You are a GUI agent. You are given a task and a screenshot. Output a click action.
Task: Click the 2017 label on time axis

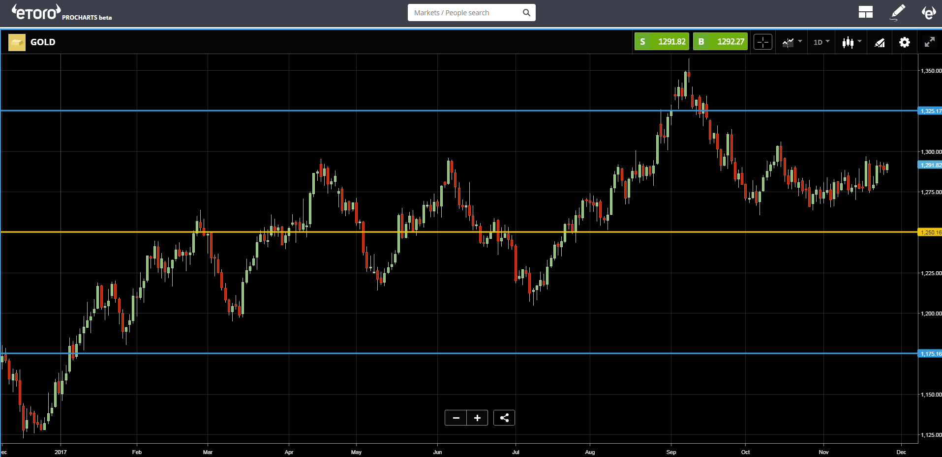point(61,452)
